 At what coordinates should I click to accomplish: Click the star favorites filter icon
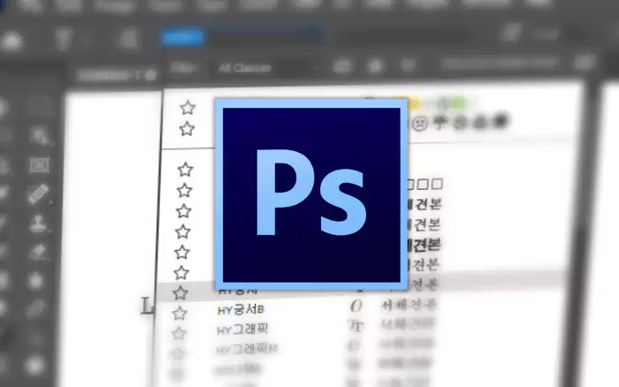click(375, 65)
